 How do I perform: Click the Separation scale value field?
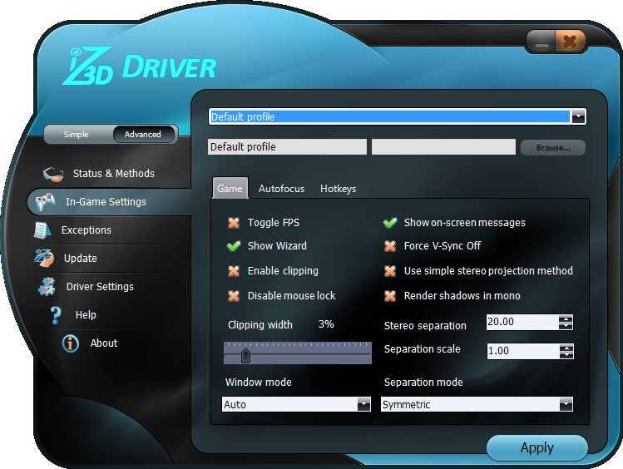pyautogui.click(x=523, y=352)
